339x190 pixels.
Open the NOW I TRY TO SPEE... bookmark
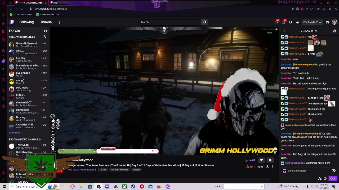(22, 15)
